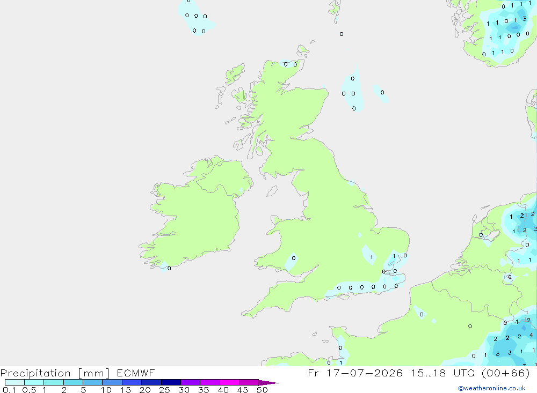Select the legend swatch between 10 and 15
The width and height of the screenshot is (537, 393).
[112, 382]
